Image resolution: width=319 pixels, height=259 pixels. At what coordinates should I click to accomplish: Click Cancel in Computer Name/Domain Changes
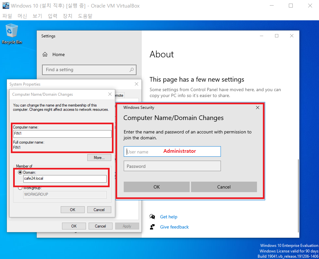[x=99, y=209]
